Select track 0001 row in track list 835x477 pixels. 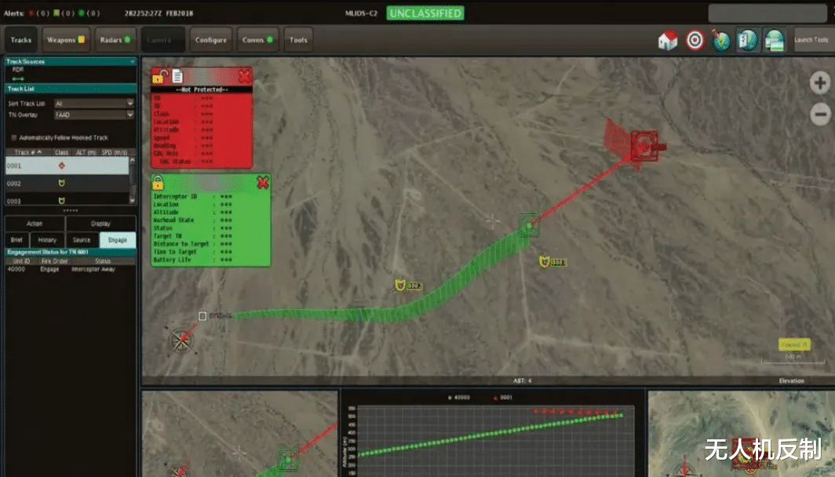pos(67,166)
